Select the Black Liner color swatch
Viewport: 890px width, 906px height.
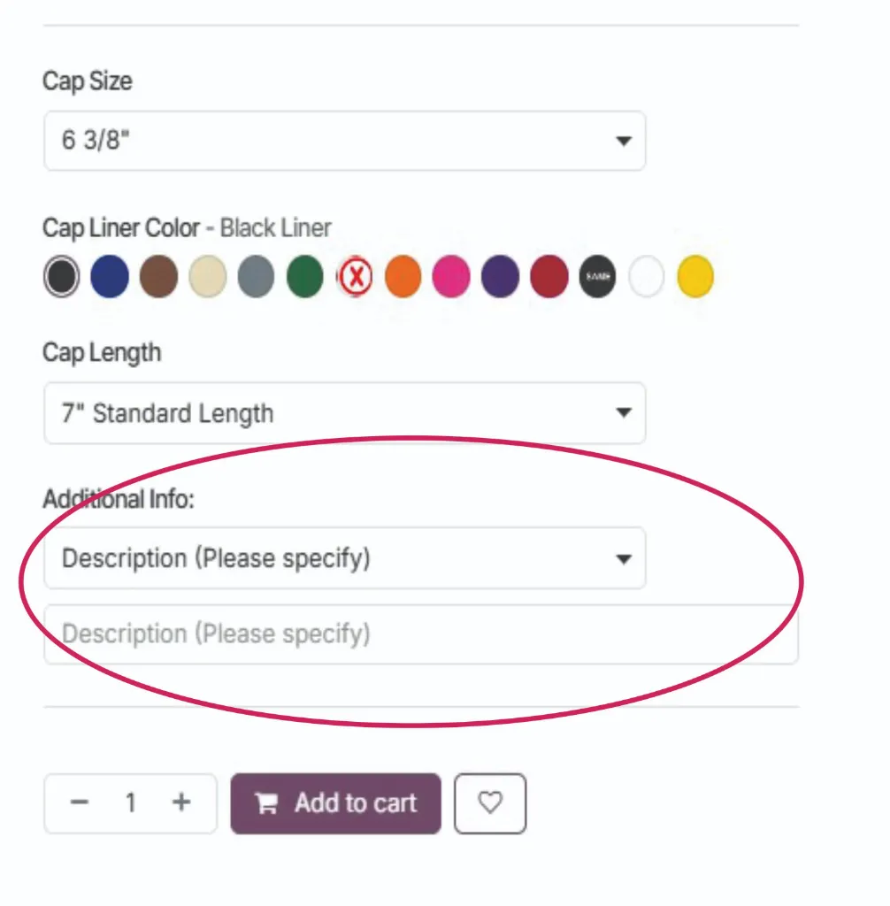(x=61, y=276)
